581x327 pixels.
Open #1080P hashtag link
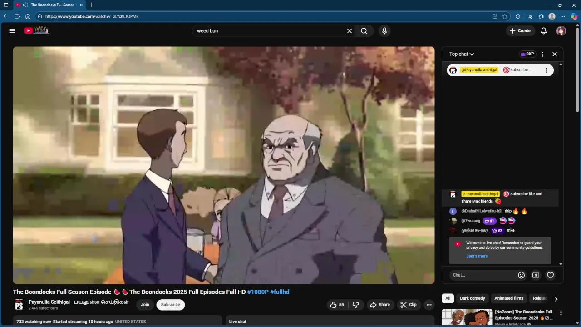pyautogui.click(x=258, y=292)
